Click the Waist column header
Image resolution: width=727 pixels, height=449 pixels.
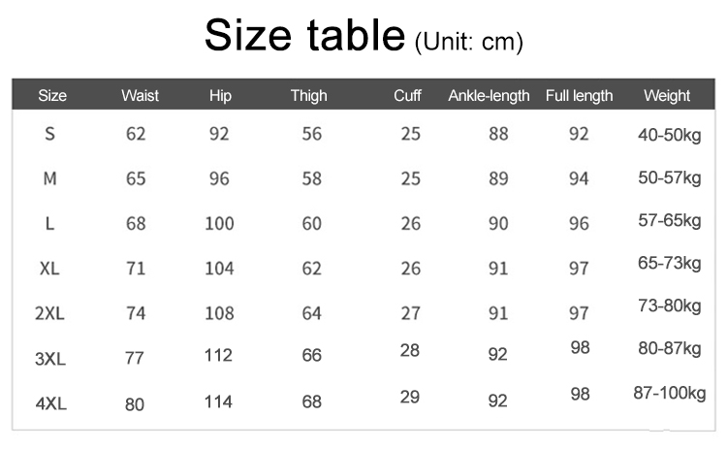coord(140,96)
